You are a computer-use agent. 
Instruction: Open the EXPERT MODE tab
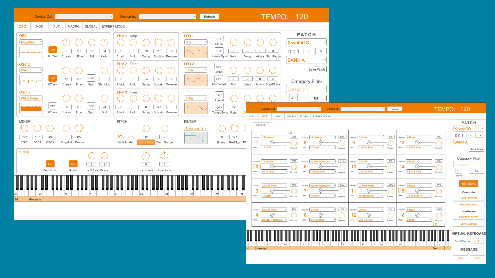coord(113,27)
